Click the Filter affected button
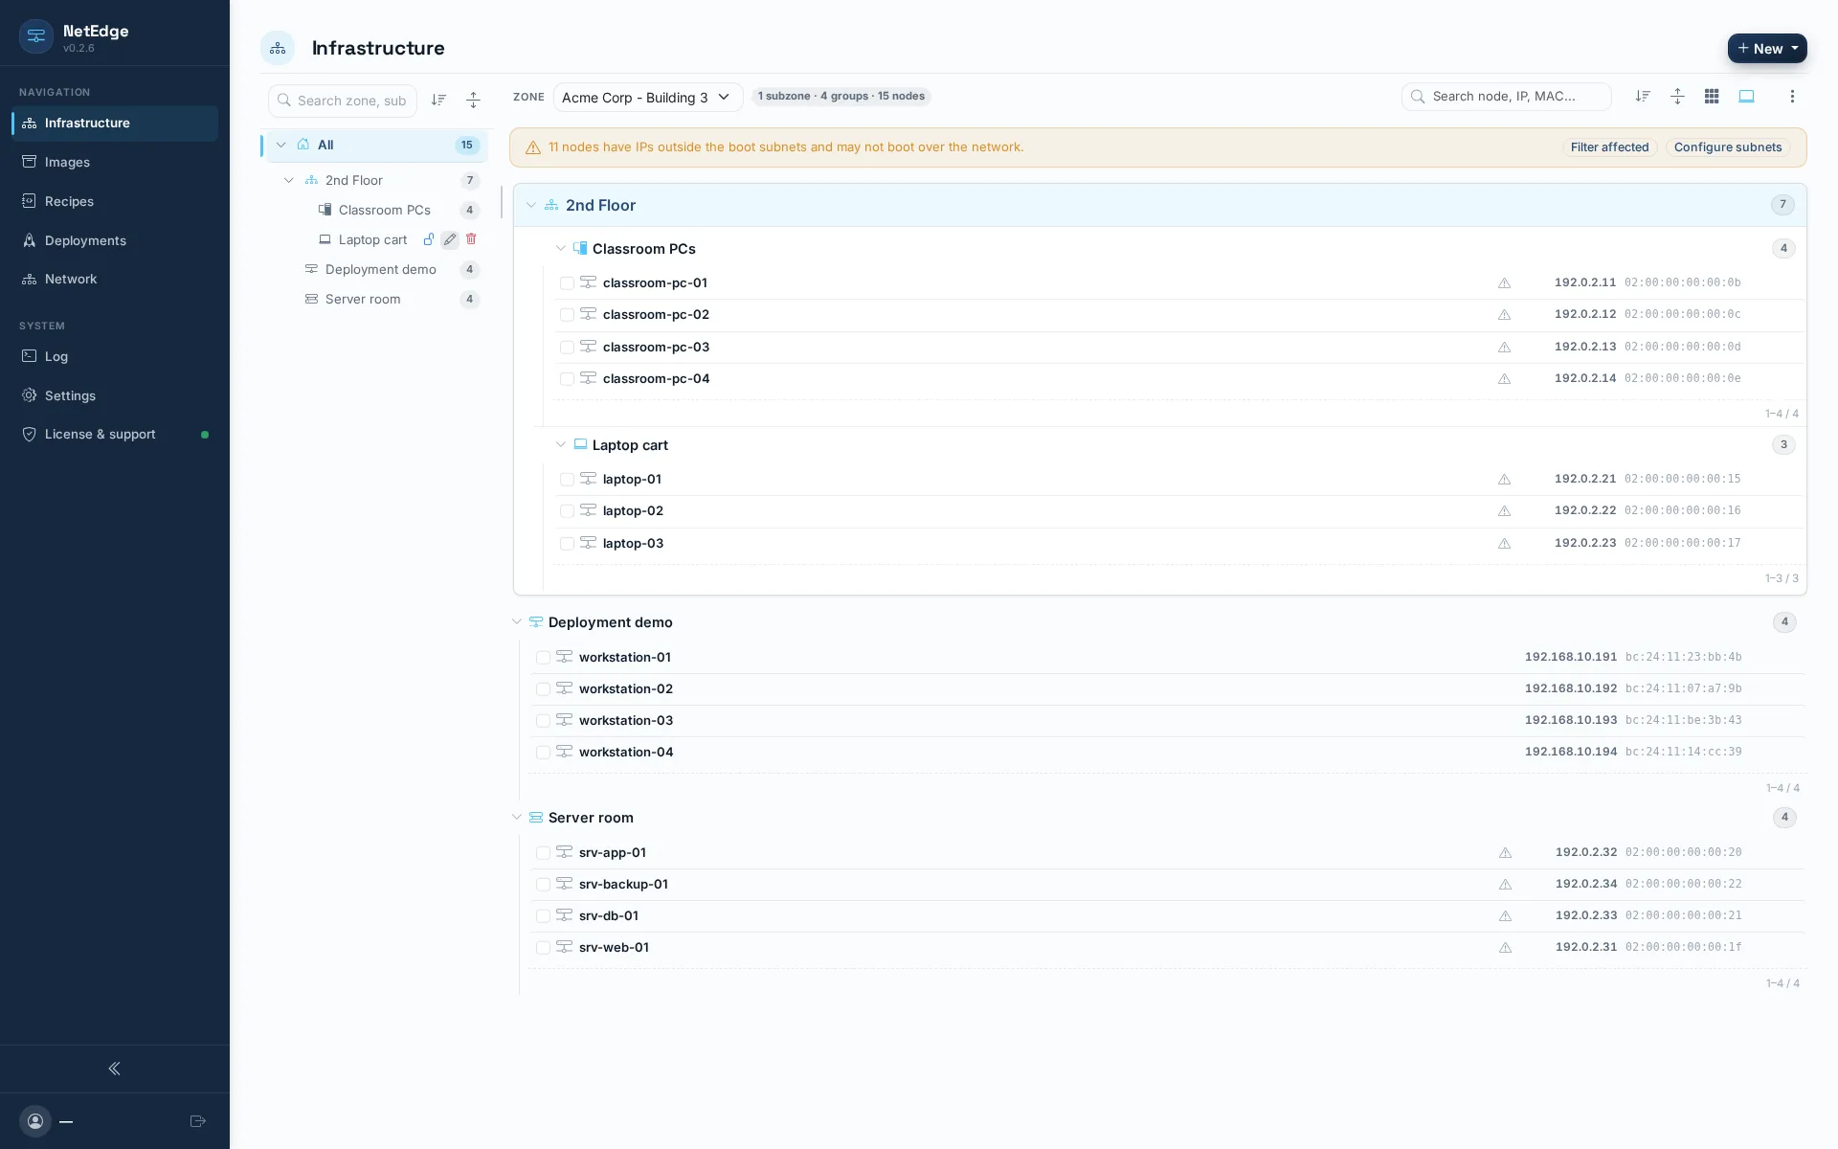The image size is (1838, 1149). pyautogui.click(x=1609, y=147)
